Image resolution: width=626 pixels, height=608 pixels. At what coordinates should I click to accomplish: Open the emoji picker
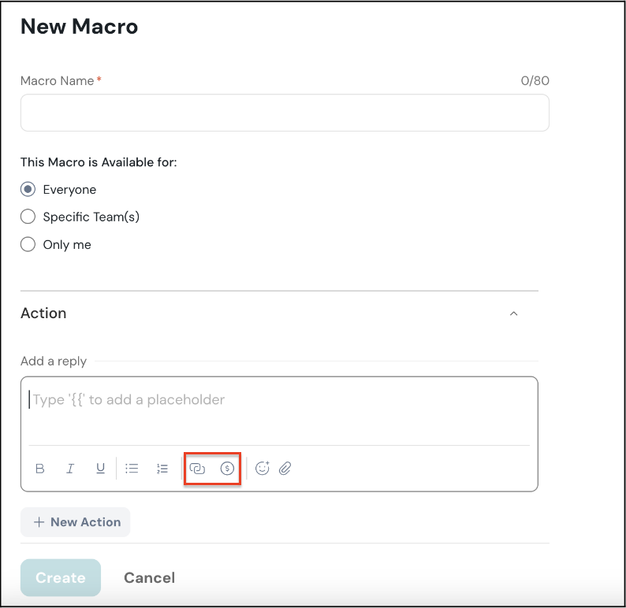pyautogui.click(x=263, y=469)
